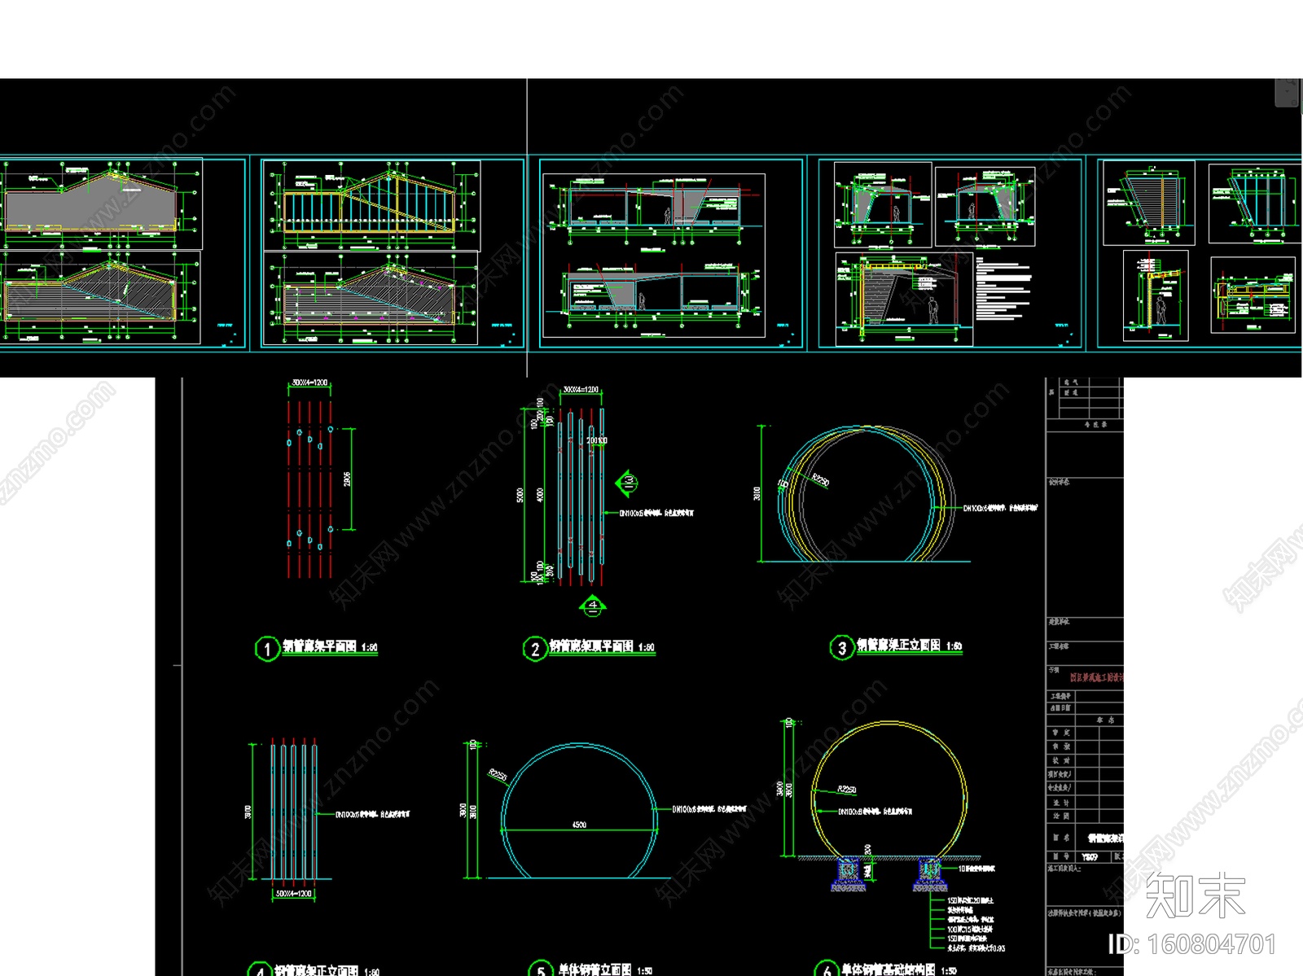Image resolution: width=1303 pixels, height=976 pixels.
Task: Click the YS09 drawing number cell in title block
Action: click(1090, 857)
